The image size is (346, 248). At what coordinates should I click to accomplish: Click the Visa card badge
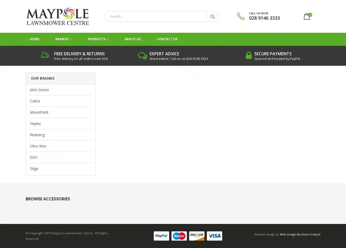(x=215, y=236)
